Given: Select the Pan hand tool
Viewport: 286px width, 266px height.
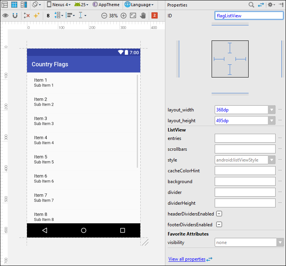Looking at the screenshot, I should click(143, 15).
